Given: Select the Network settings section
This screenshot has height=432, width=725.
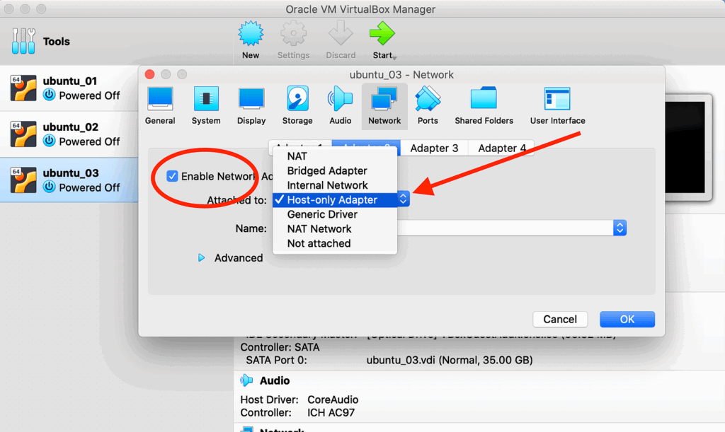Looking at the screenshot, I should (x=384, y=105).
